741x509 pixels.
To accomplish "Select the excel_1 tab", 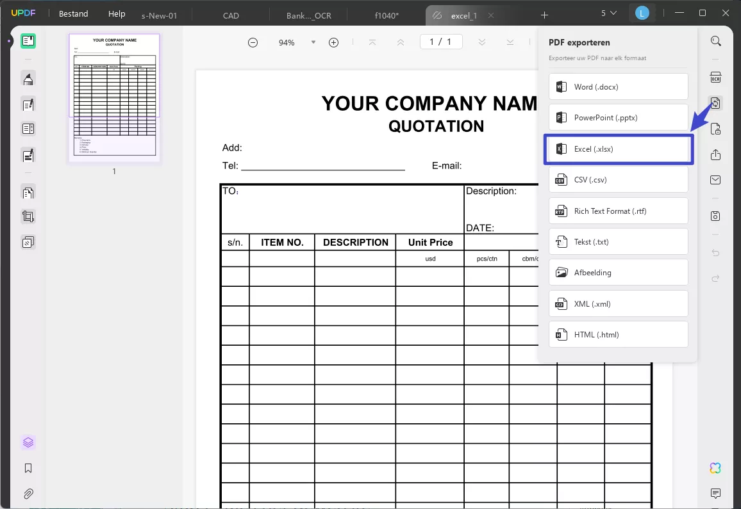I will pos(463,15).
